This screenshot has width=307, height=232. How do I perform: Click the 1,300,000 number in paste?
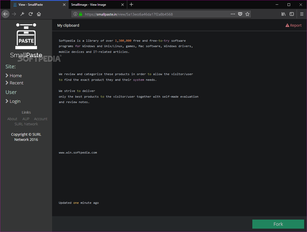[123, 41]
